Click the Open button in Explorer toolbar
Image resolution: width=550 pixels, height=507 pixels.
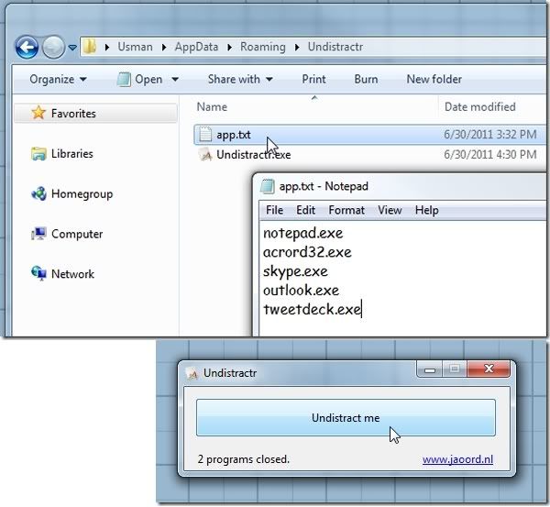point(140,79)
